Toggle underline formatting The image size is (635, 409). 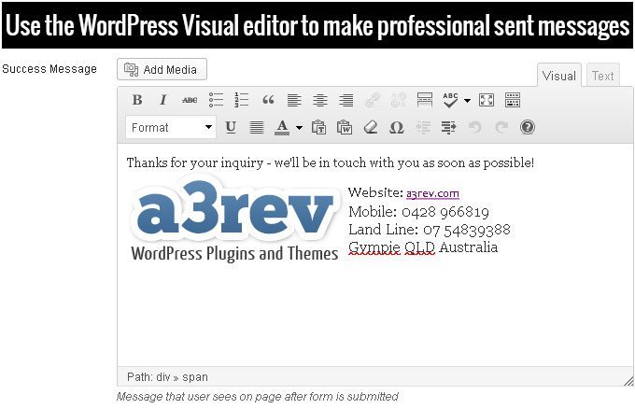click(x=231, y=127)
